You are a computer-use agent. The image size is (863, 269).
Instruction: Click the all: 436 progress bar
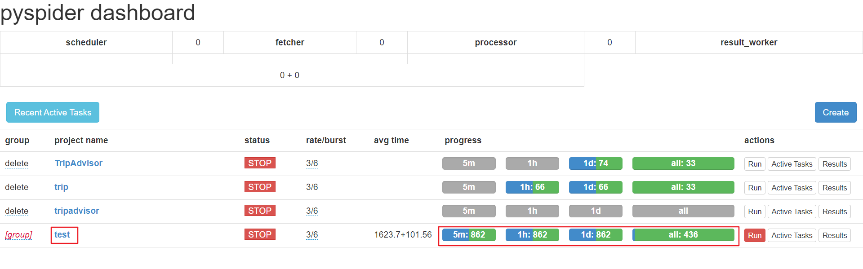click(x=683, y=234)
